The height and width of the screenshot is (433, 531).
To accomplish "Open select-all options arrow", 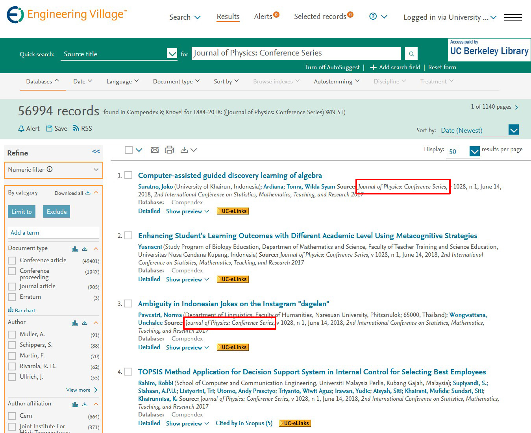I will (x=139, y=150).
